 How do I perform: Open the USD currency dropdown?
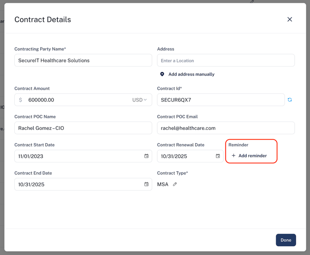[139, 100]
